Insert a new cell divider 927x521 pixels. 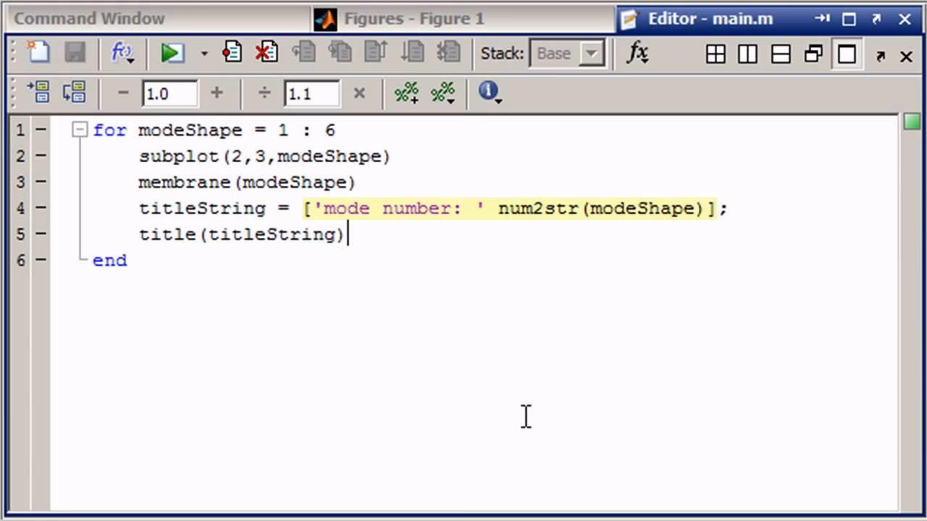click(407, 93)
